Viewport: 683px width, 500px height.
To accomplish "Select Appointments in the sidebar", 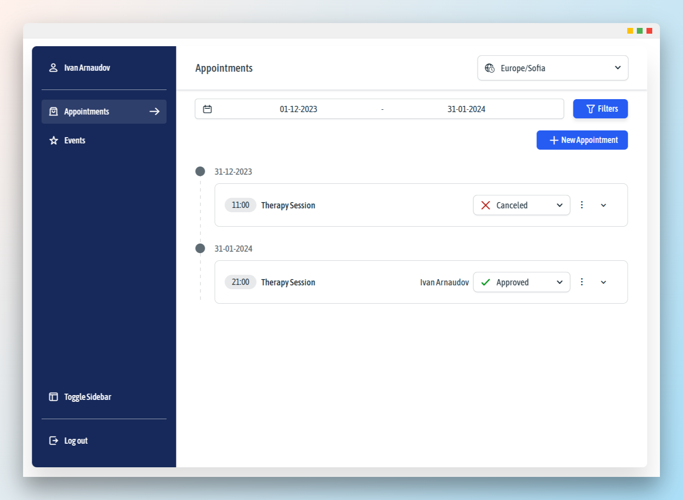I will (x=87, y=112).
